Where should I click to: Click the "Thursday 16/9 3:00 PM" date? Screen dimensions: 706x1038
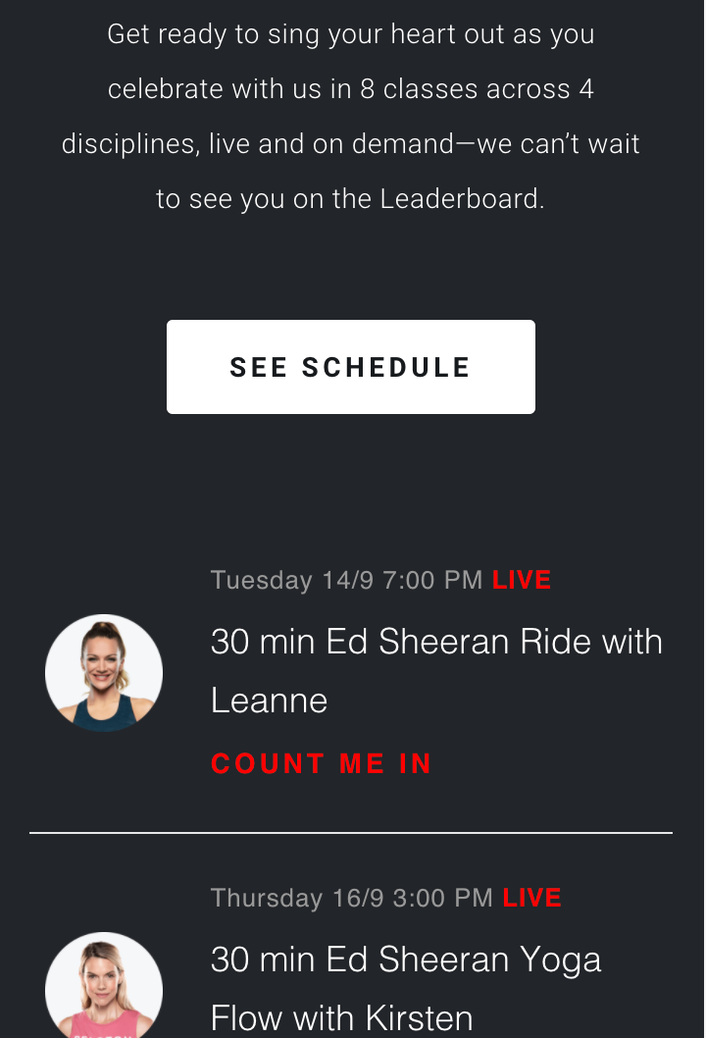pyautogui.click(x=352, y=898)
